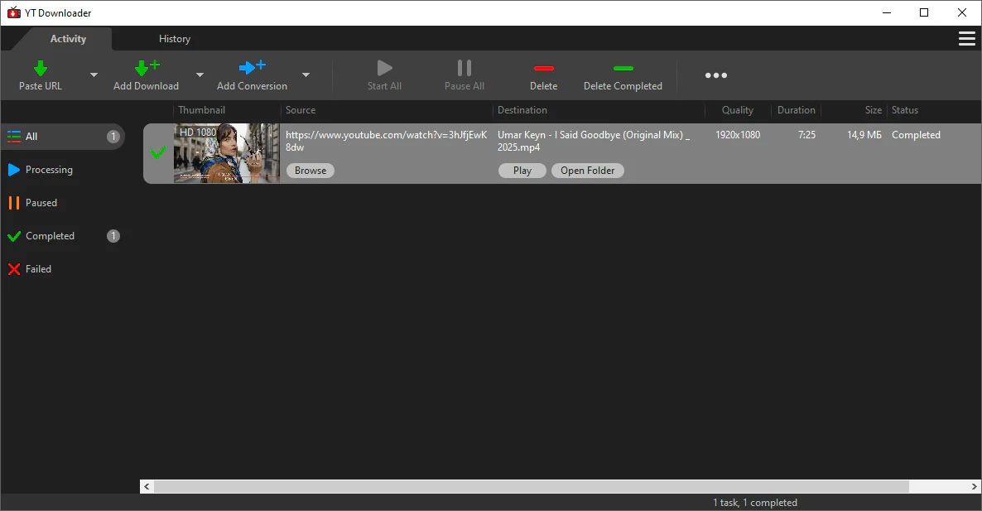Switch to the History tab
The height and width of the screenshot is (511, 982).
click(175, 39)
